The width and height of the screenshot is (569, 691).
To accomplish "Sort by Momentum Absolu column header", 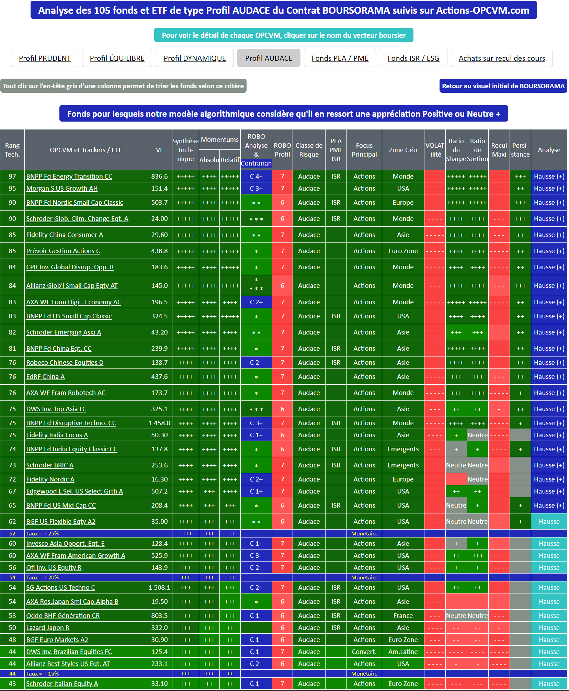I will (209, 160).
